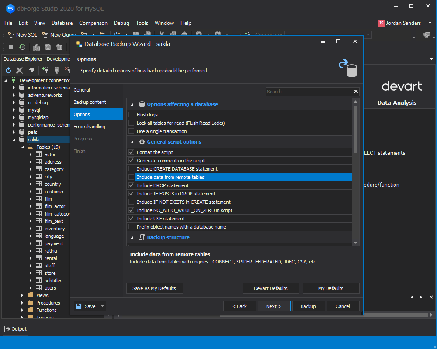Switch to Errors handling wizard page

click(97, 127)
